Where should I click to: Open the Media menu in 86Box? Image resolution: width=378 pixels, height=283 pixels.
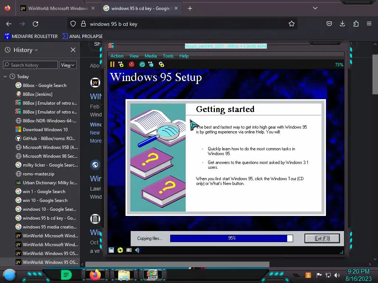coord(151,56)
